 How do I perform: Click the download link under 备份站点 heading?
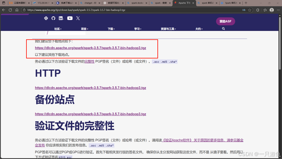tap(90, 114)
